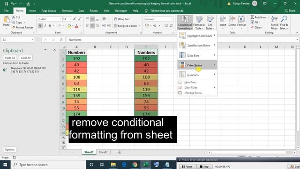Image resolution: width=300 pixels, height=169 pixels.
Task: Open the Format as Table gallery
Action: click(x=199, y=23)
